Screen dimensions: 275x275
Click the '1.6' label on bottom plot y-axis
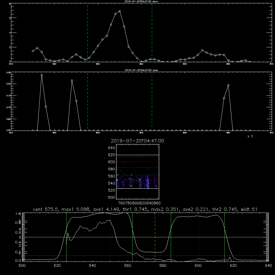[18, 214]
